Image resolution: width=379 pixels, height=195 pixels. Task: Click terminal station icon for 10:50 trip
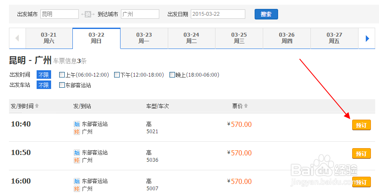pos(77,160)
